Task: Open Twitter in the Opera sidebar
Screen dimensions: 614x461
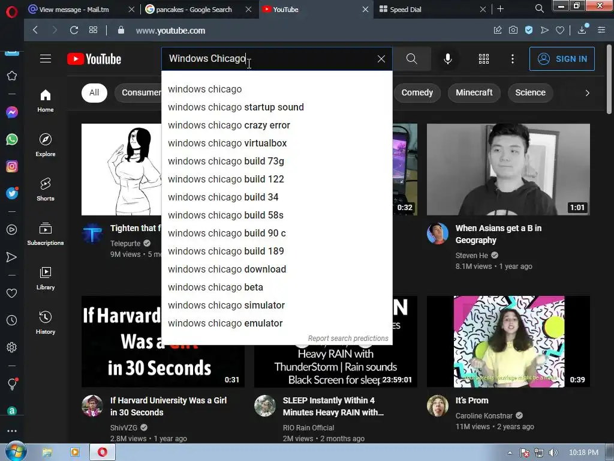Action: coord(12,193)
